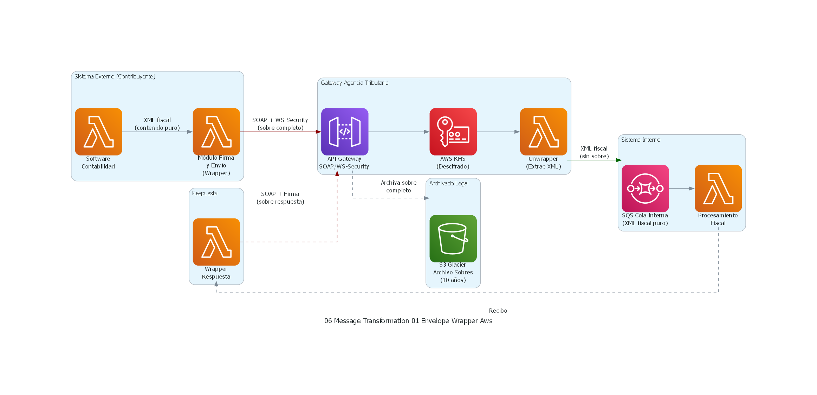Click the Respuesta group box
This screenshot has height=395, width=817.
click(205, 193)
